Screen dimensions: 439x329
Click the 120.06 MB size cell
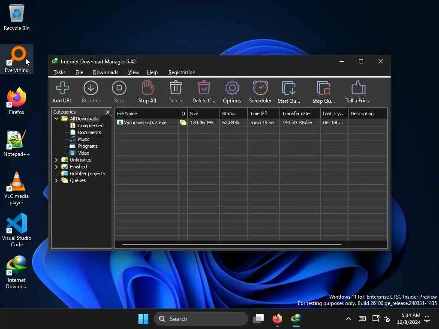click(x=202, y=123)
